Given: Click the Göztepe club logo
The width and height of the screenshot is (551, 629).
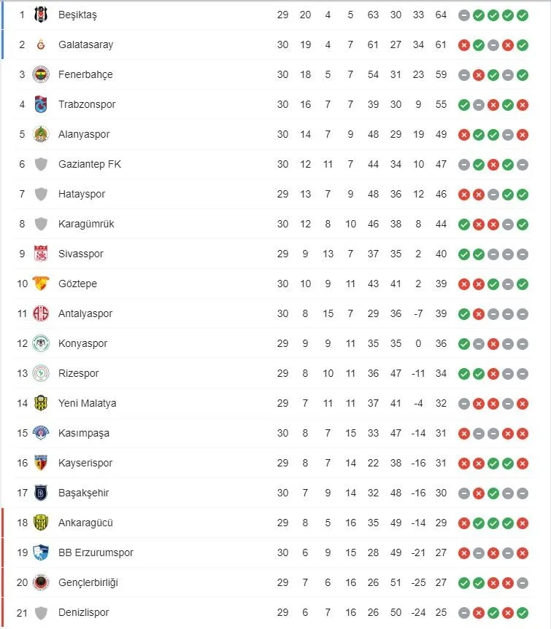Looking at the screenshot, I should (41, 284).
